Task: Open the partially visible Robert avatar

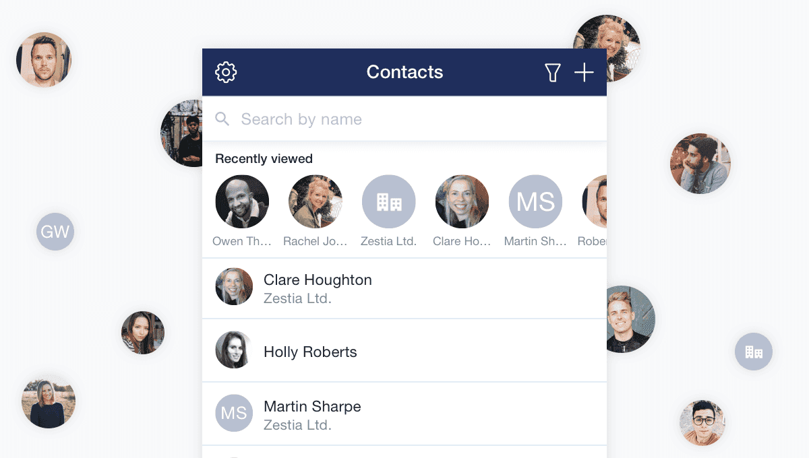Action: point(595,201)
